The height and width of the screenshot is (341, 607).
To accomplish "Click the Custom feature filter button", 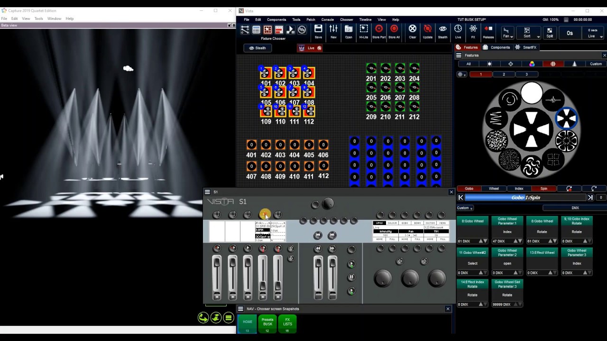I will 596,64.
